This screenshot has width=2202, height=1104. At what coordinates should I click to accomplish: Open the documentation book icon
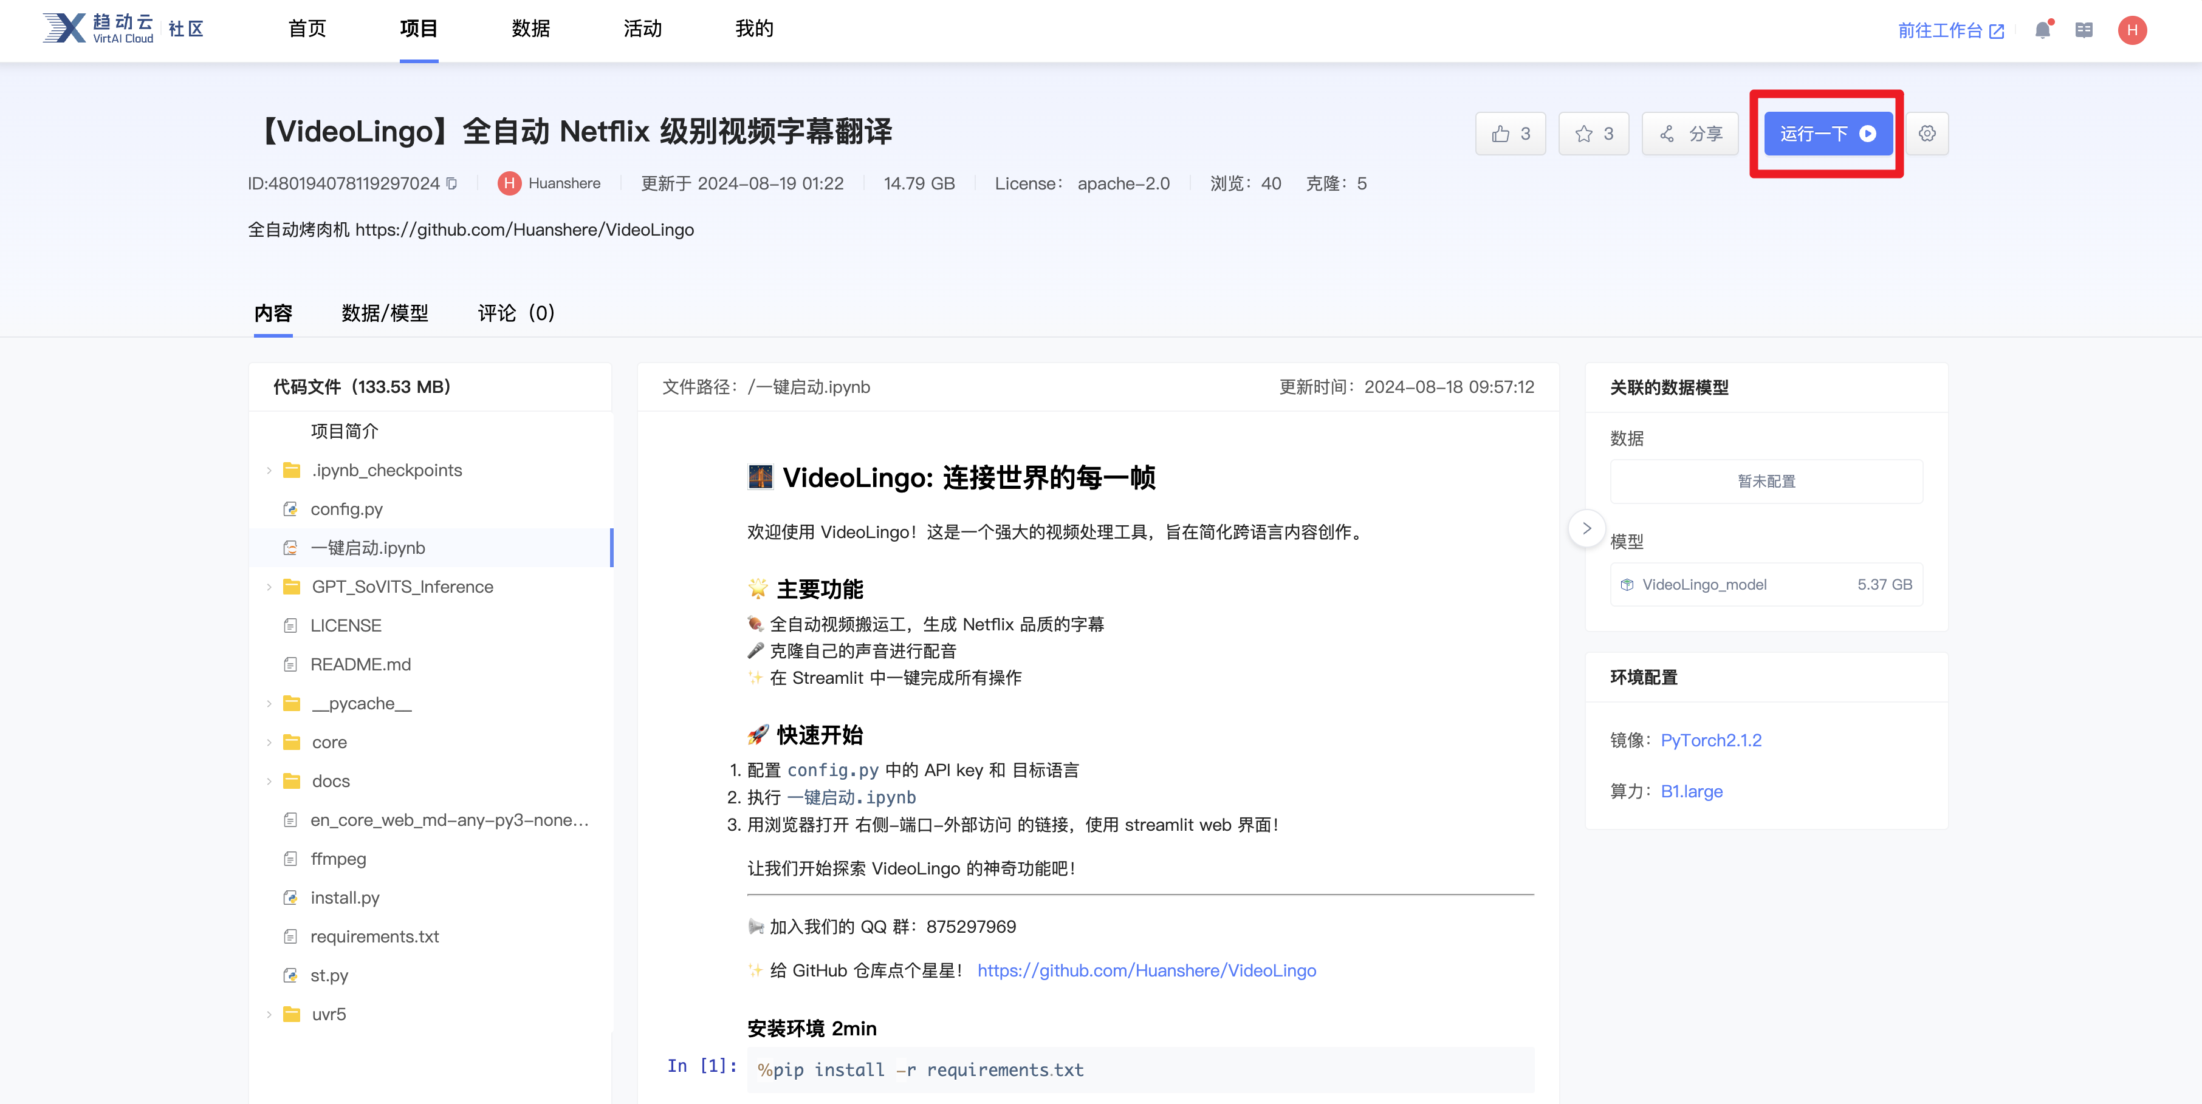coord(2084,30)
